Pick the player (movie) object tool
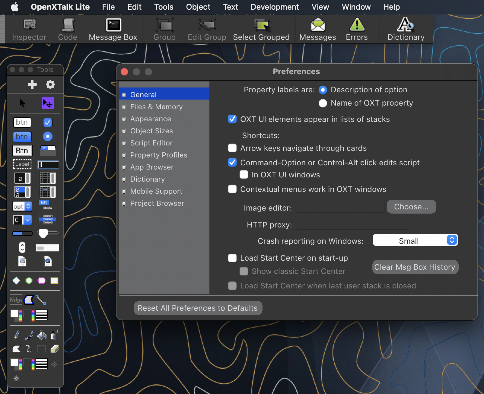 tap(48, 261)
